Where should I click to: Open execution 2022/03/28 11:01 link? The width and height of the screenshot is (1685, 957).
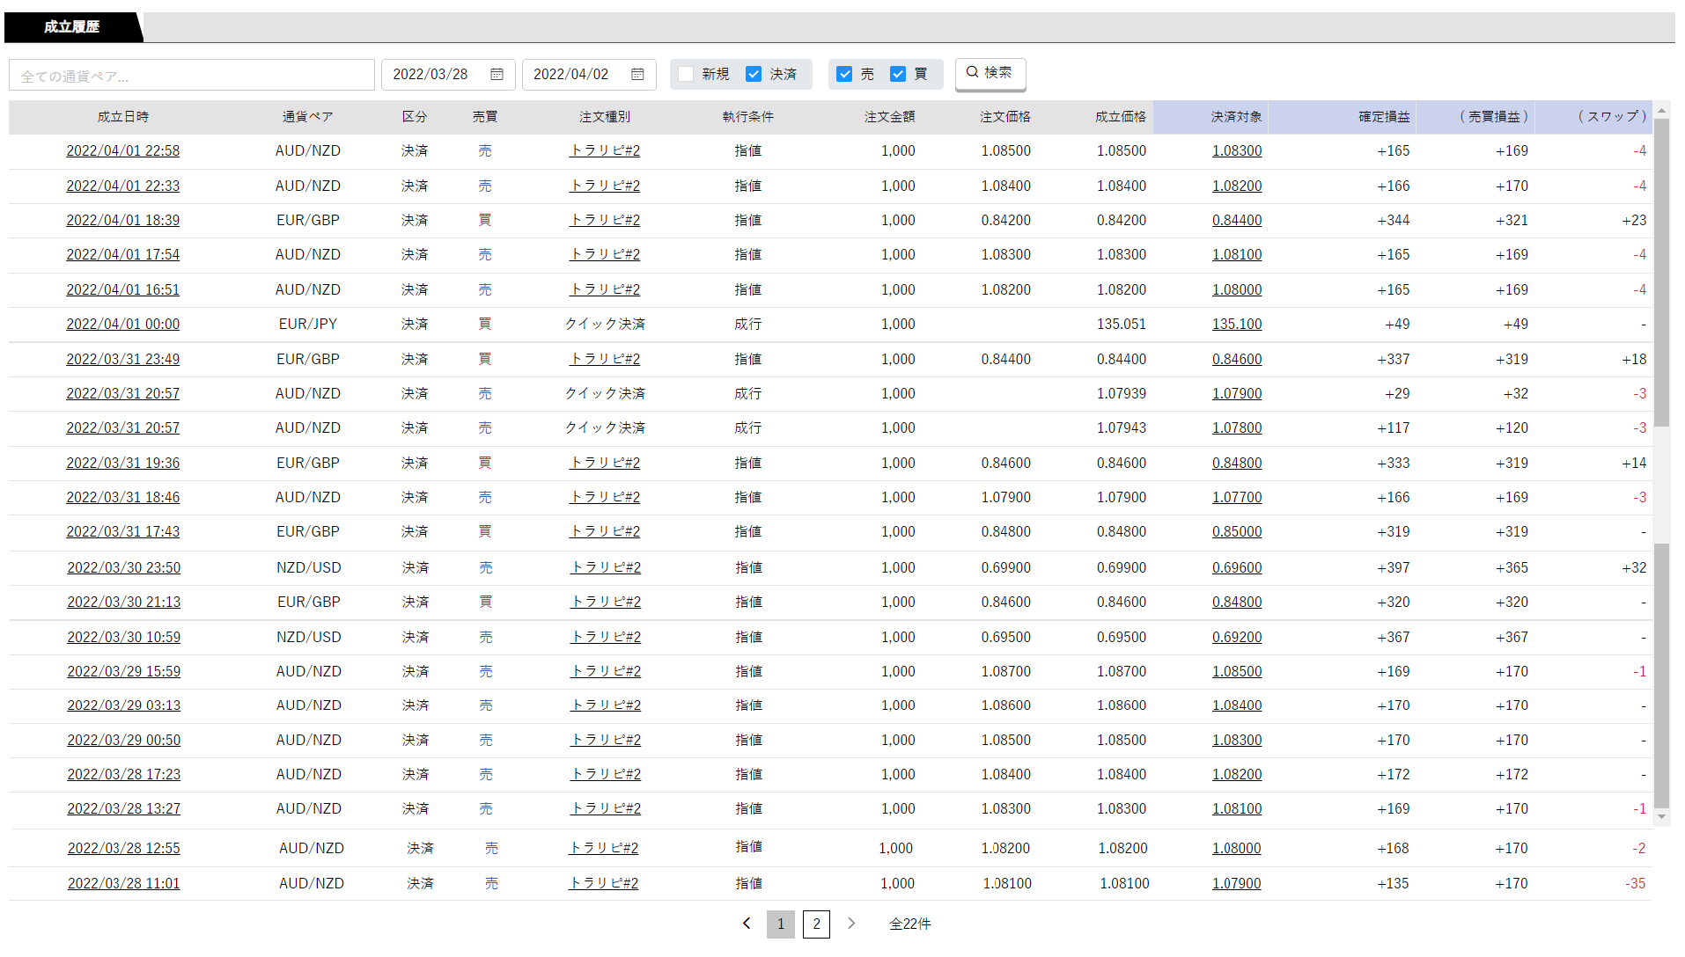(x=124, y=884)
